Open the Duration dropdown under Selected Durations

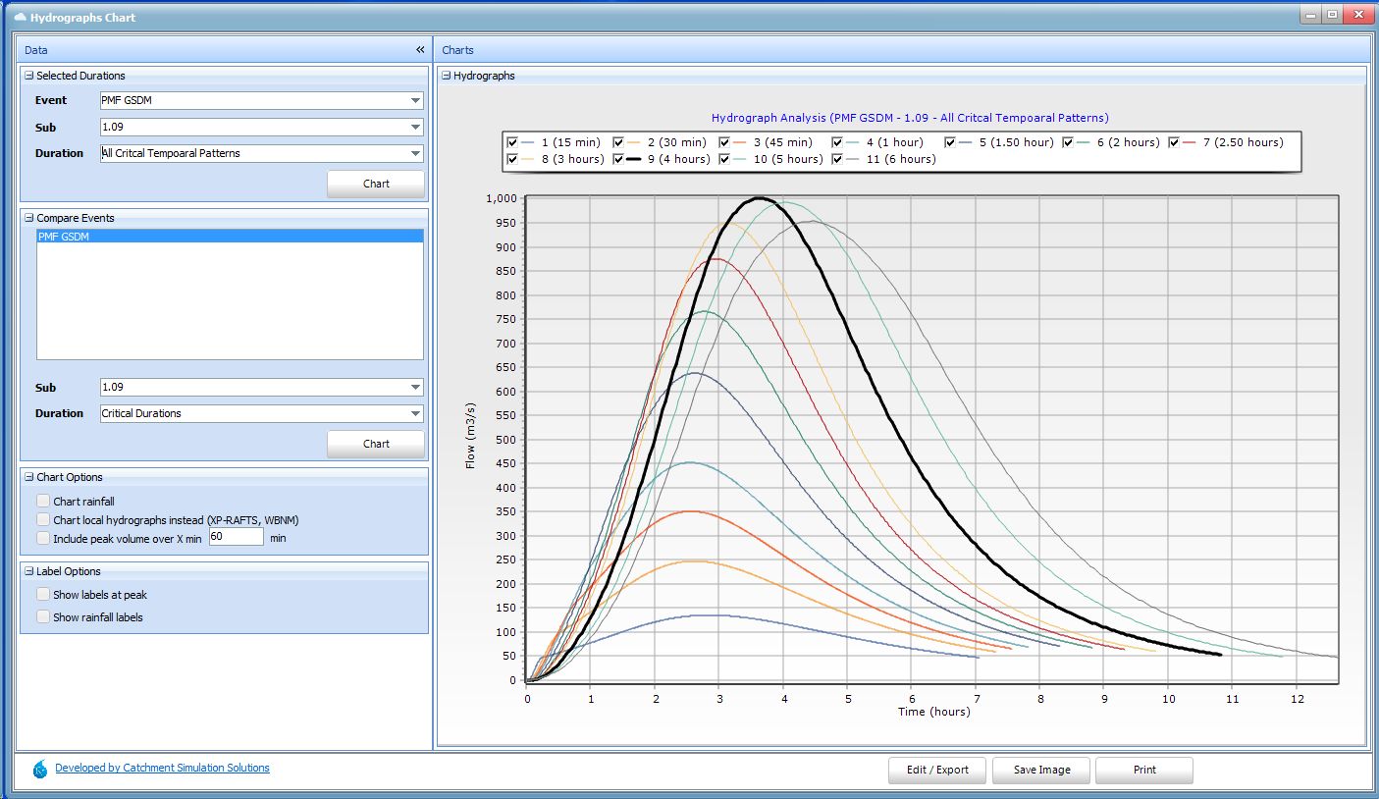pos(415,153)
